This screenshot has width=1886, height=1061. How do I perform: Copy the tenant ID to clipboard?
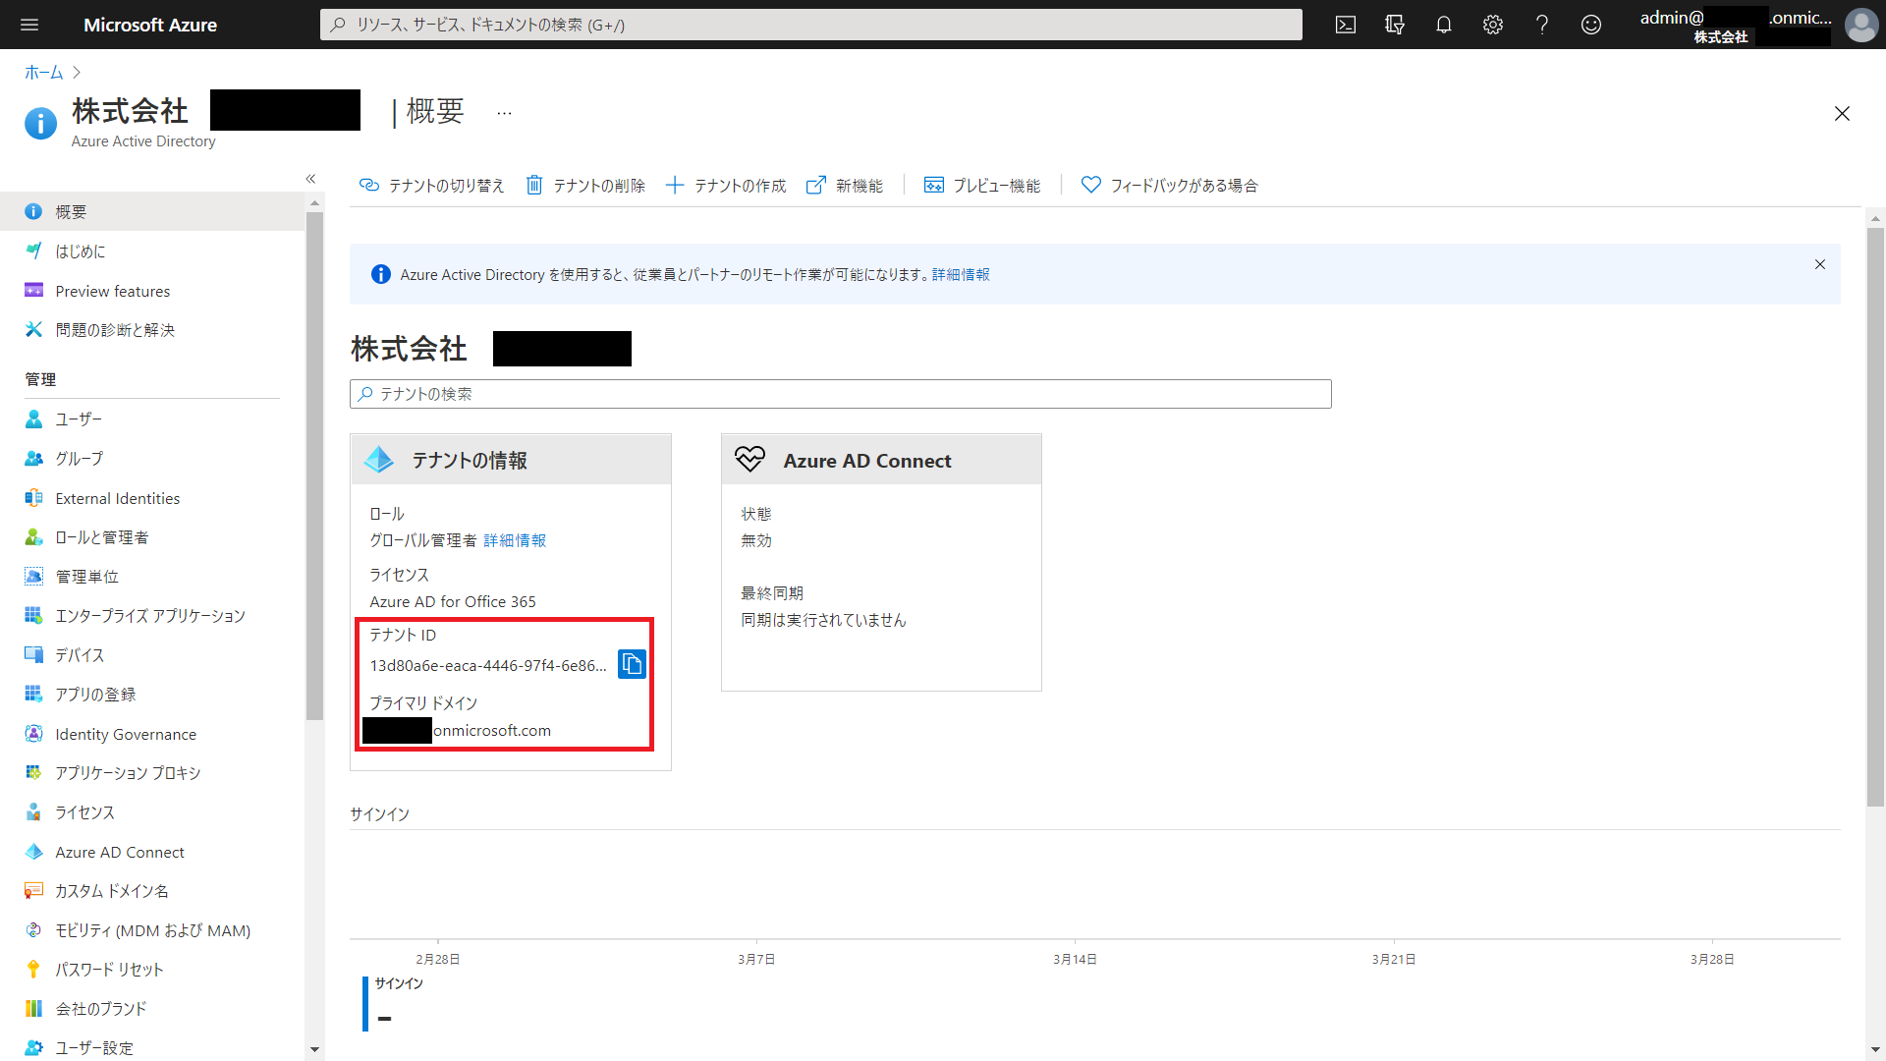coord(632,664)
